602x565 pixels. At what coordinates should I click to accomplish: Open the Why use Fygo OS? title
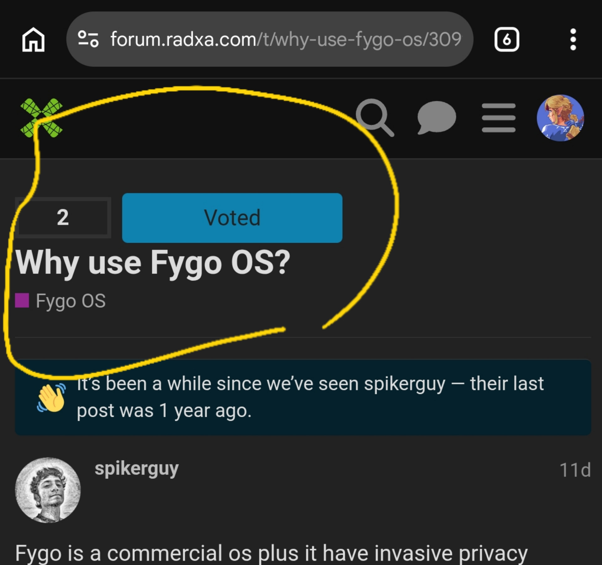coord(153,263)
